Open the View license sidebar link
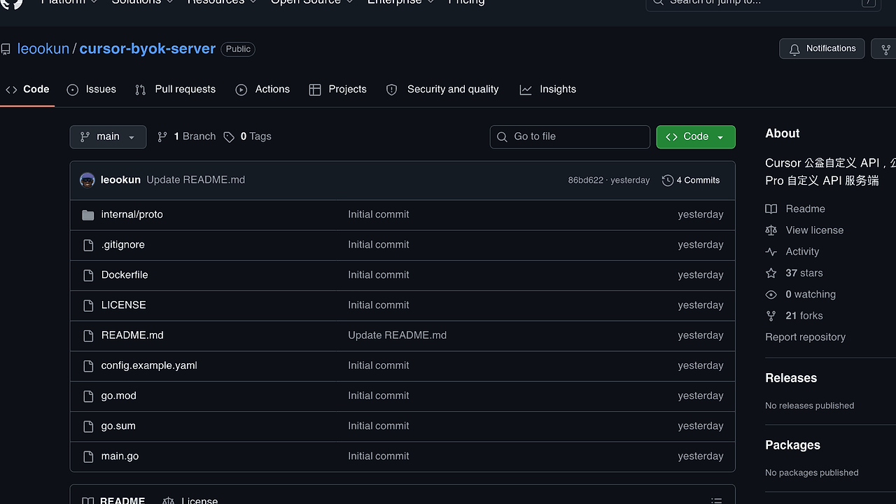This screenshot has height=504, width=896. tap(804, 230)
